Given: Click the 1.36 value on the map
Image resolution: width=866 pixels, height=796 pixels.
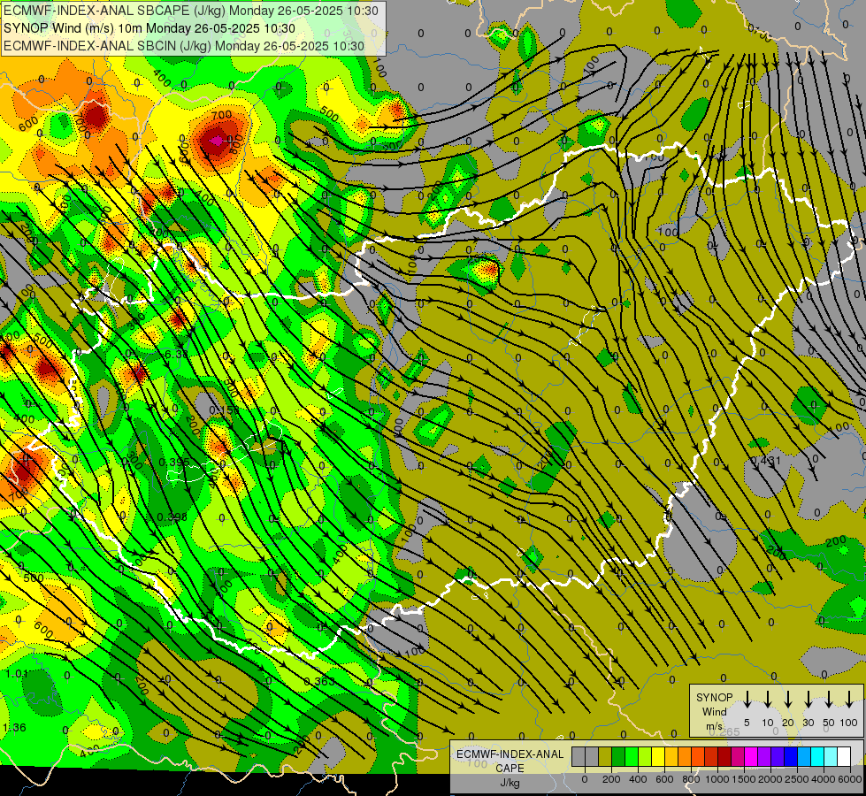Looking at the screenshot, I should click(14, 728).
